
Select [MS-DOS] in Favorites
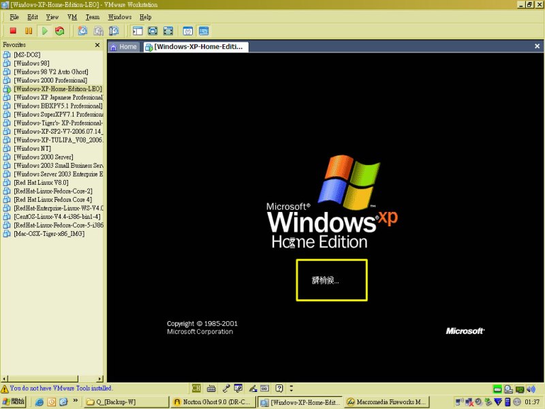click(x=27, y=55)
